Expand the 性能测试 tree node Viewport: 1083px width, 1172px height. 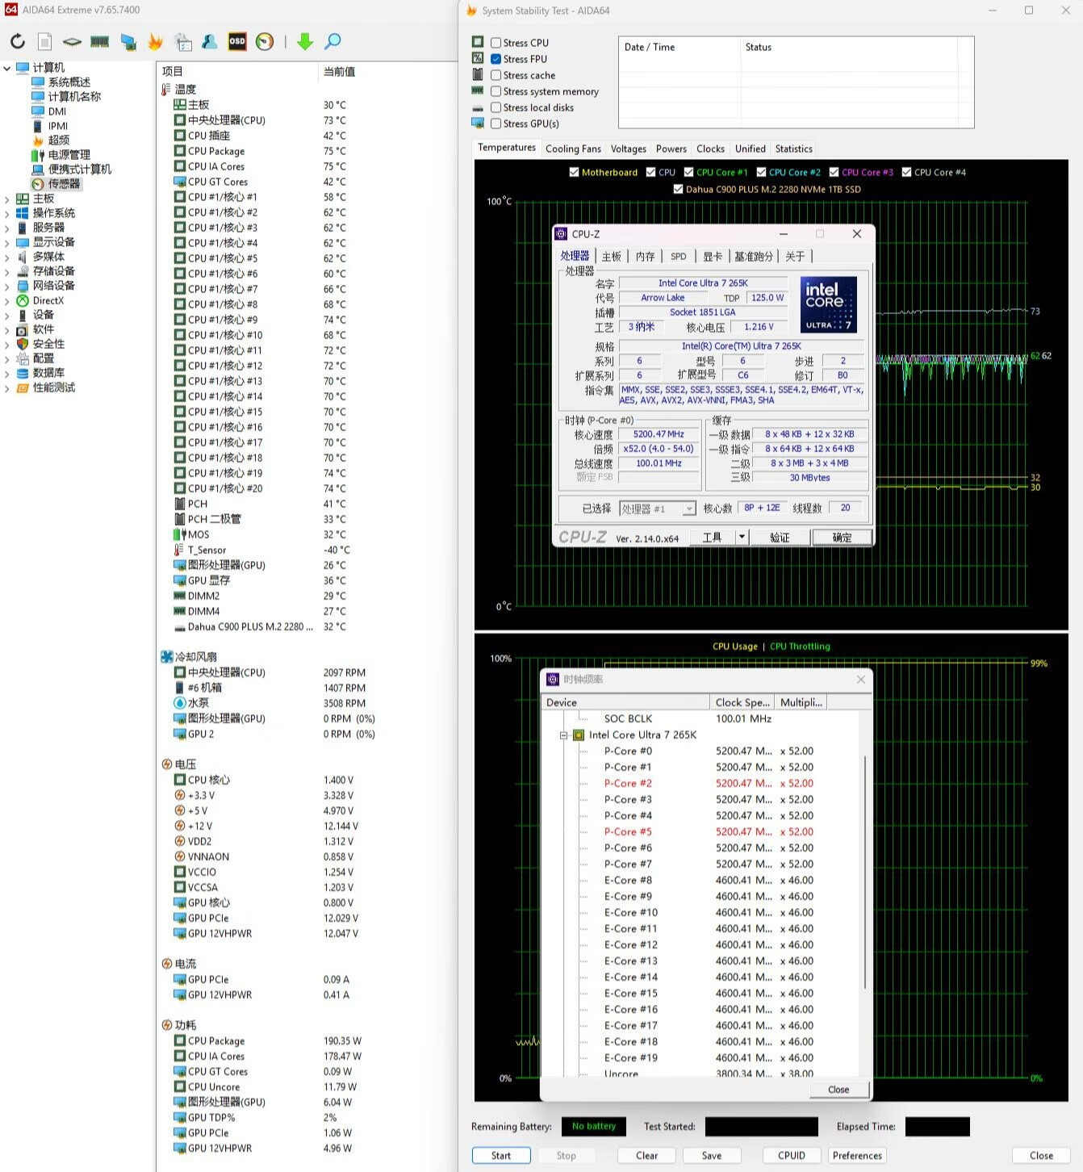point(7,387)
